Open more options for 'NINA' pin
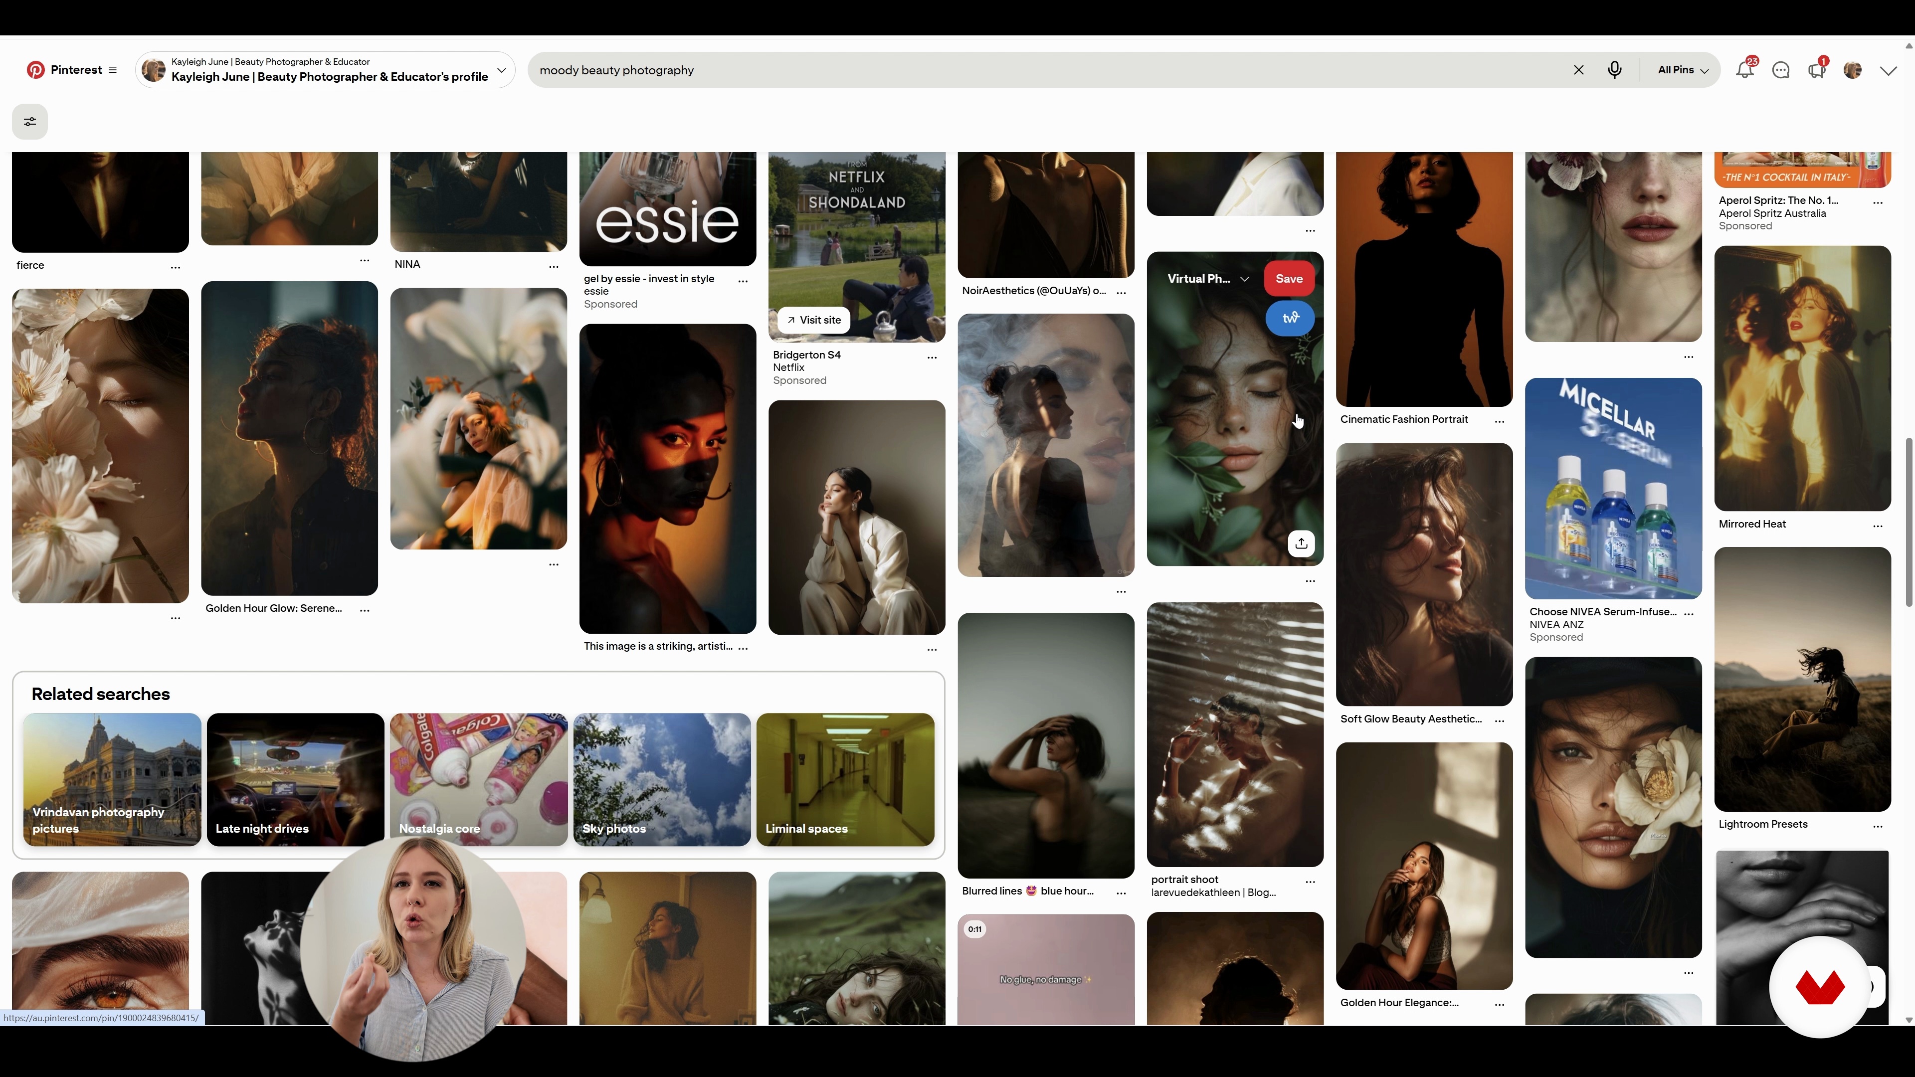 [x=554, y=266]
